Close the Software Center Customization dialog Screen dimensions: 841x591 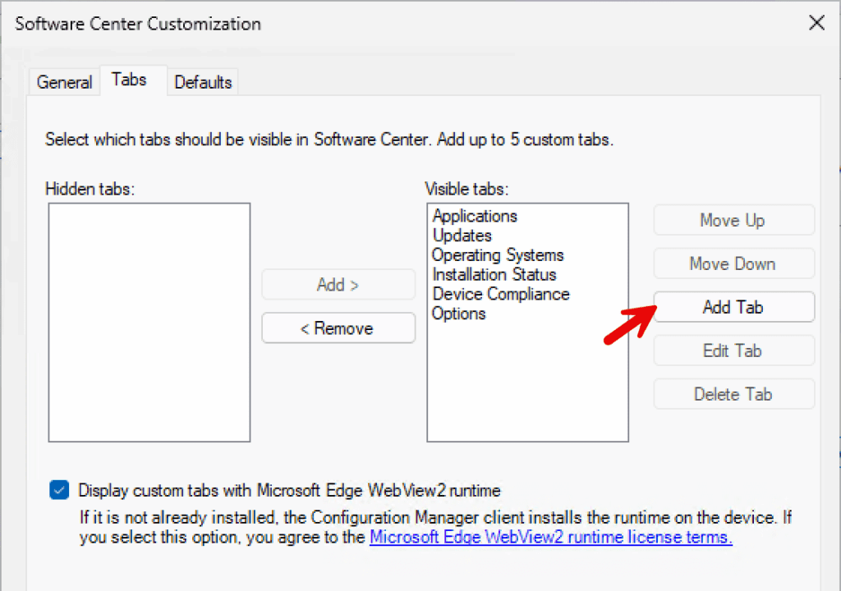pyautogui.click(x=816, y=23)
